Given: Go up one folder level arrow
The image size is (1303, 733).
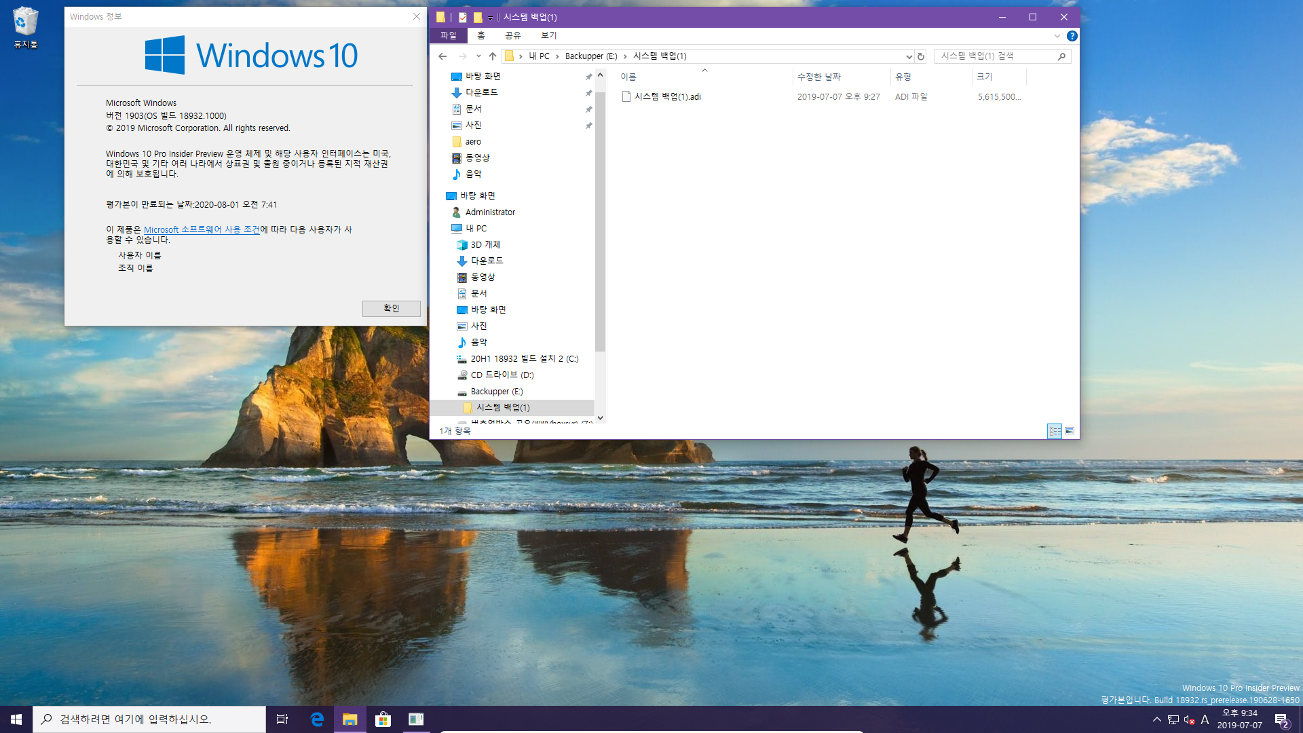Looking at the screenshot, I should coord(493,56).
